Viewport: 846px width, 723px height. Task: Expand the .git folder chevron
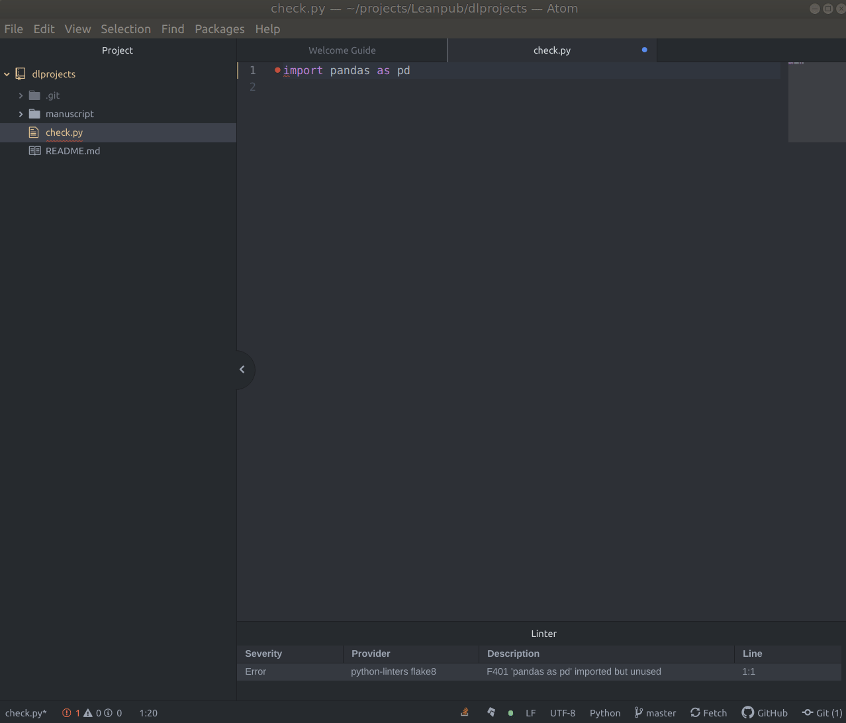[21, 95]
